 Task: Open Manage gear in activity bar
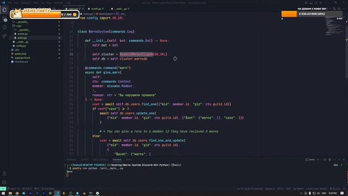[x=4, y=182]
